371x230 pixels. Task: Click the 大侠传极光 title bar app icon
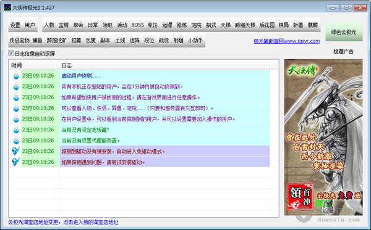[x=7, y=7]
